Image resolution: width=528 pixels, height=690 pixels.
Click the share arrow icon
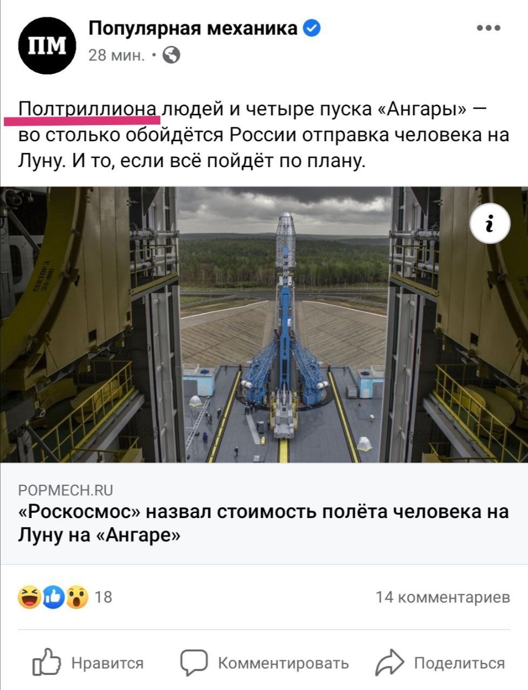click(x=389, y=663)
